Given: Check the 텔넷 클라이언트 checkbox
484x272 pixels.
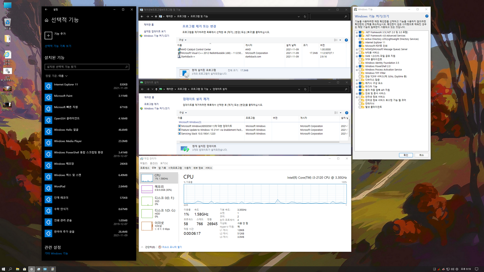Looking at the screenshot, I should 360,107.
